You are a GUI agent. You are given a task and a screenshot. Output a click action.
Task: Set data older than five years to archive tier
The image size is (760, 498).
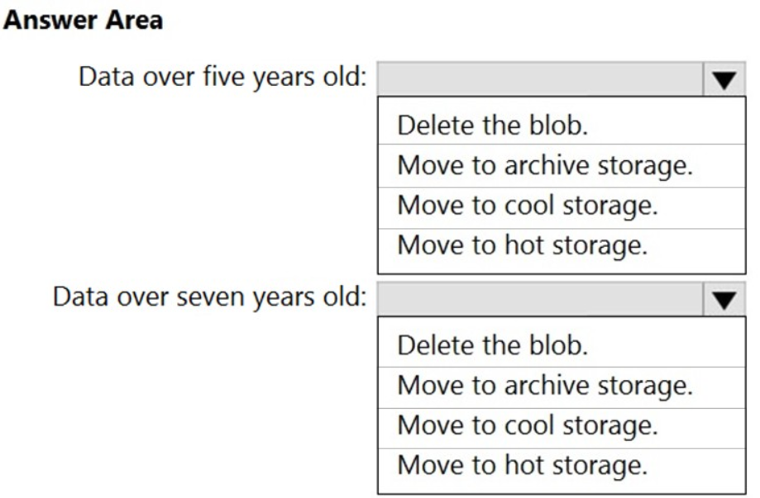pos(544,165)
